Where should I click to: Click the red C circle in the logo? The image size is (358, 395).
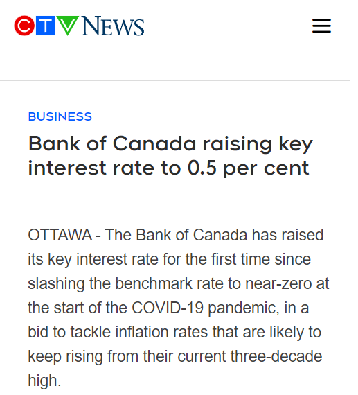coord(24,26)
